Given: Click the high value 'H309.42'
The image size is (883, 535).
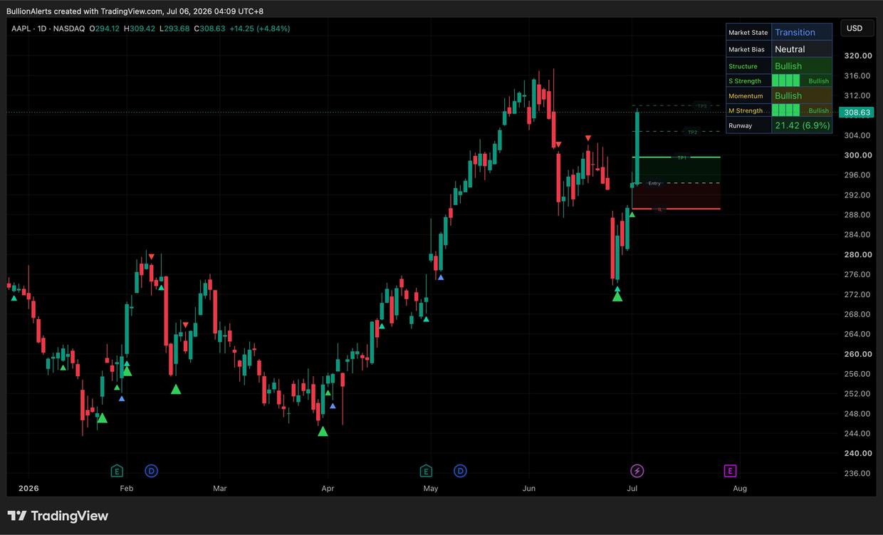Looking at the screenshot, I should pos(139,28).
